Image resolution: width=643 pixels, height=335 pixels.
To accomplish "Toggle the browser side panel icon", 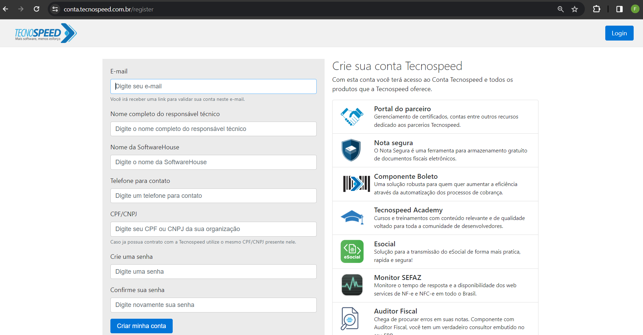I will tap(619, 9).
